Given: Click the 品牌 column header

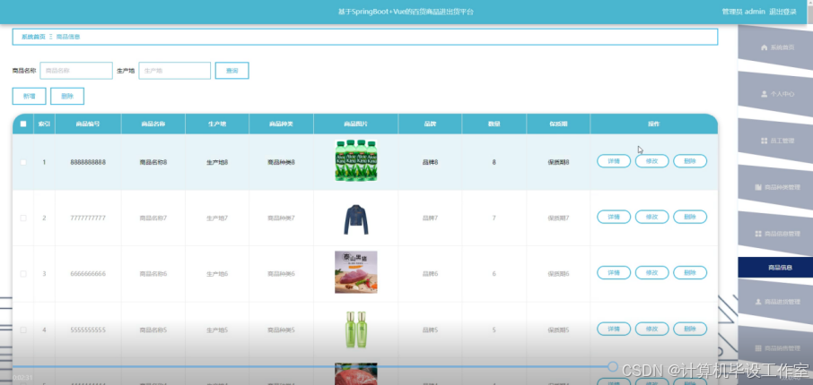Looking at the screenshot, I should [x=430, y=124].
